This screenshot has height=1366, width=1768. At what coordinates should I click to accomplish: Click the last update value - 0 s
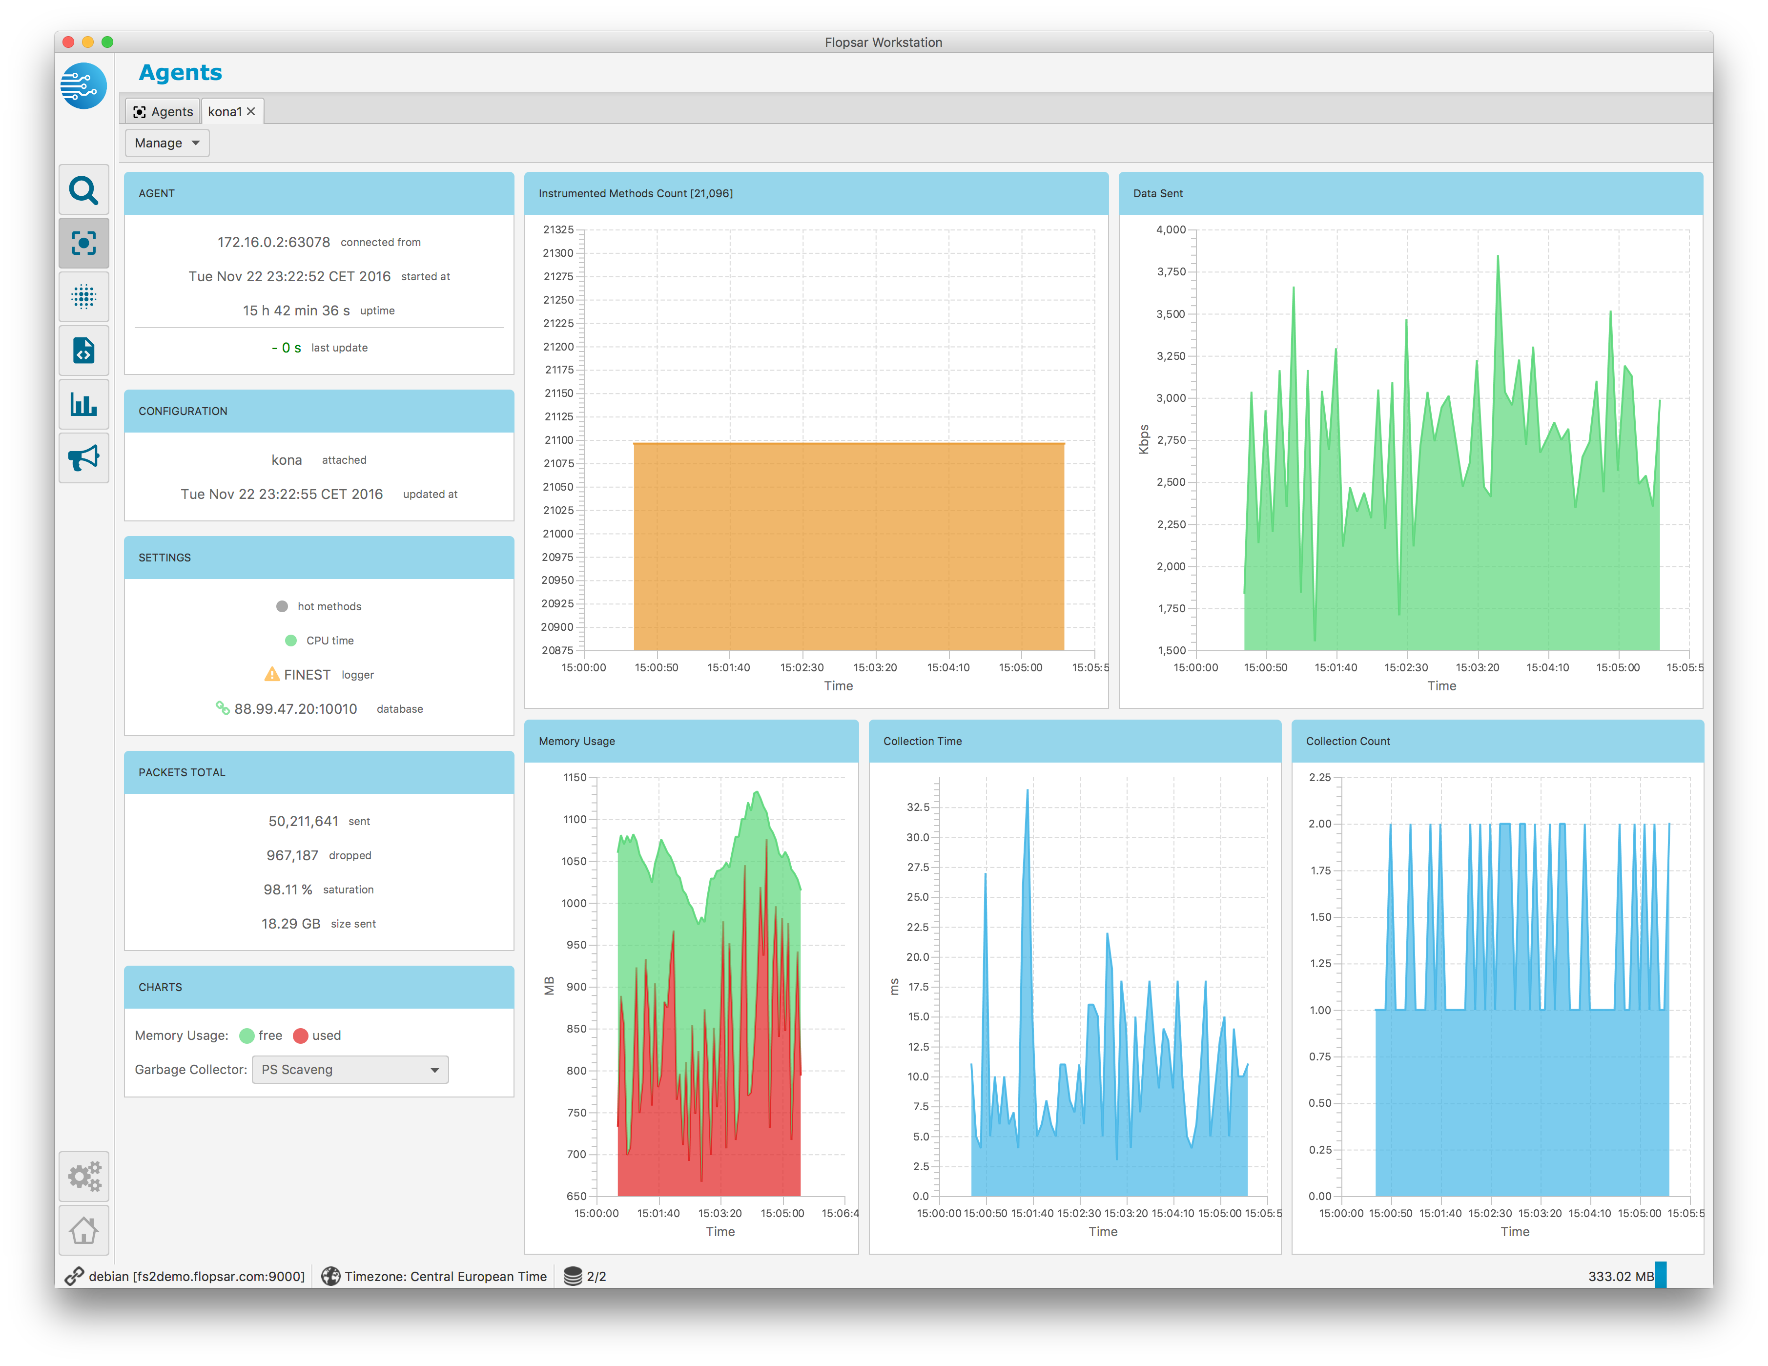287,348
